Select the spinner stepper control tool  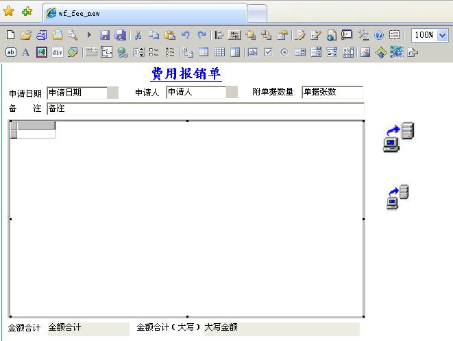pos(138,52)
